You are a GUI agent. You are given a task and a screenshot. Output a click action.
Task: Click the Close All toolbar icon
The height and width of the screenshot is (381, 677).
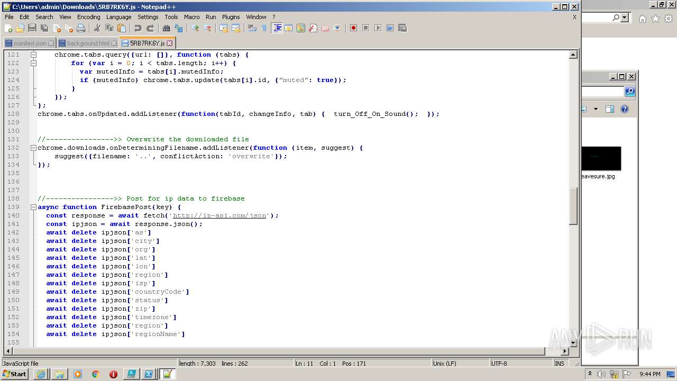pyautogui.click(x=69, y=28)
